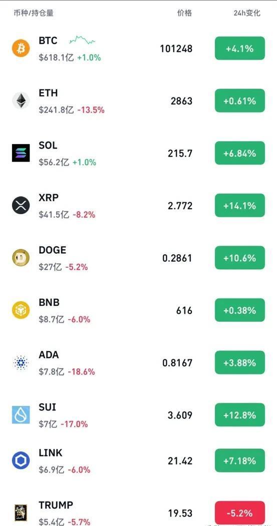The height and width of the screenshot is (526, 277).
Task: Click the TRUMP -5.2% red button
Action: point(240,513)
